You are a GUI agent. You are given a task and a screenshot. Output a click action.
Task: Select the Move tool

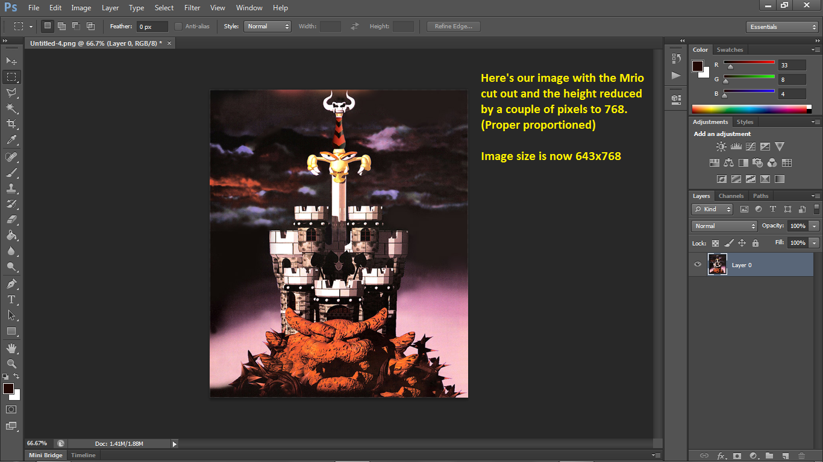click(11, 61)
